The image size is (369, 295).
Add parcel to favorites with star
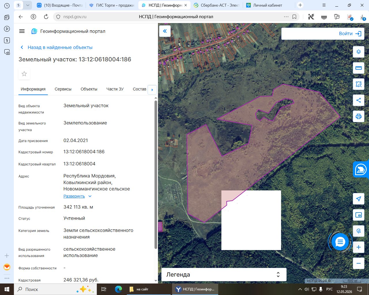tap(24, 74)
